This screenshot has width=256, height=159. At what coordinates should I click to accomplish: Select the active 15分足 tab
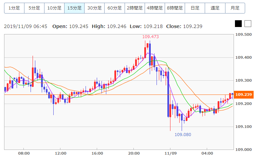(x=74, y=8)
